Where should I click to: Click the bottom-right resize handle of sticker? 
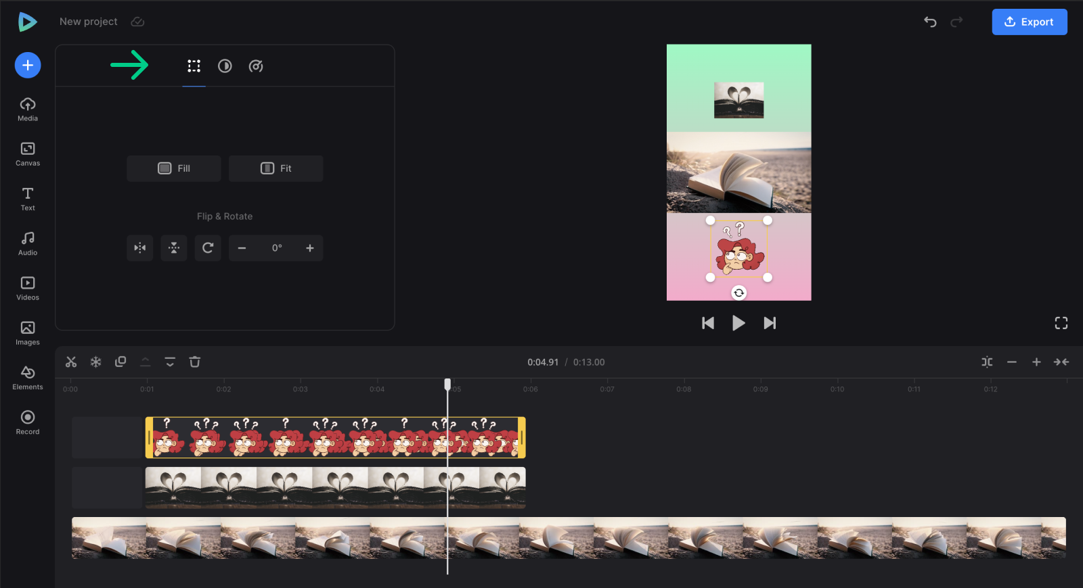point(768,277)
